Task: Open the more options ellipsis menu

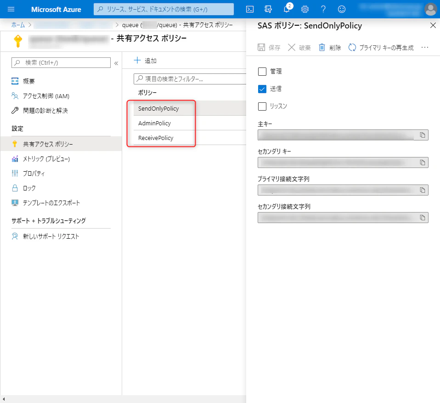Action: [x=424, y=47]
